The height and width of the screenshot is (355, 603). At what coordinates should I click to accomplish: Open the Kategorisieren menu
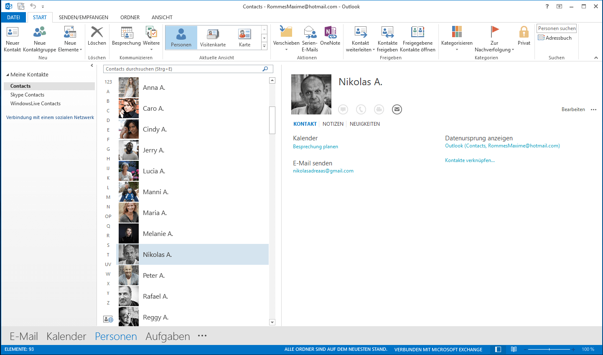(x=457, y=38)
